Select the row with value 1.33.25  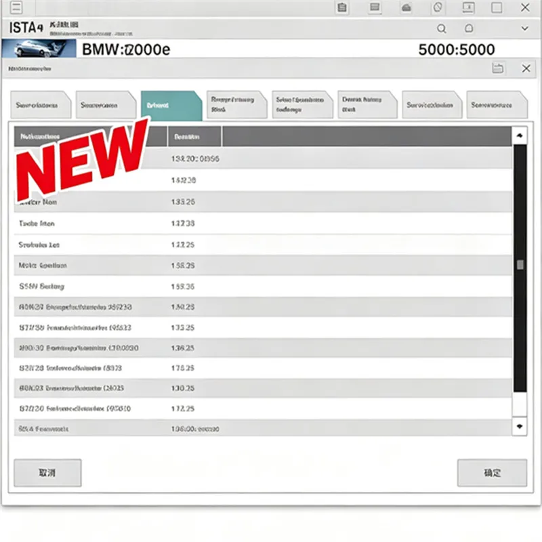(263, 327)
